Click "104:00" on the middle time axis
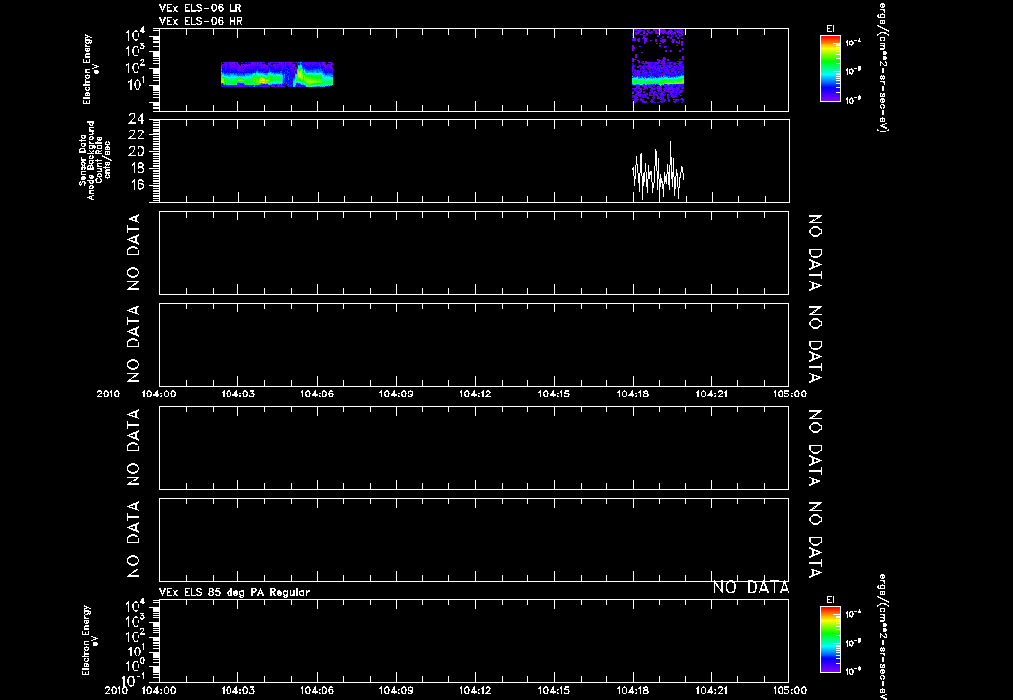The height and width of the screenshot is (700, 1013). pos(159,394)
